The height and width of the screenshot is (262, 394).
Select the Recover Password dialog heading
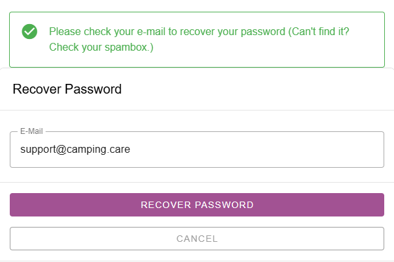coord(67,89)
